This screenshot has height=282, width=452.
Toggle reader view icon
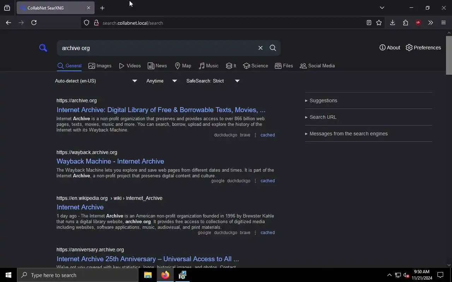coord(369,23)
